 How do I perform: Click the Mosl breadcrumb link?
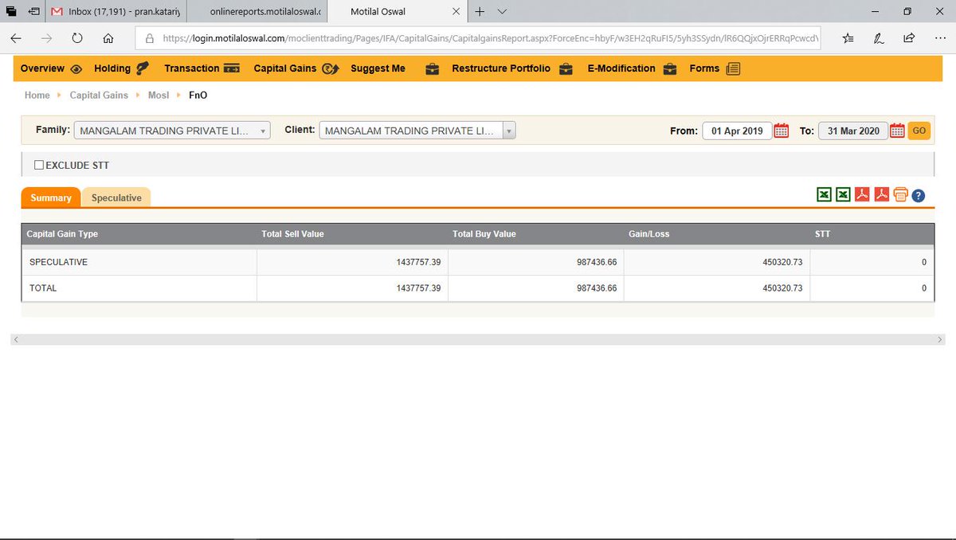[159, 95]
